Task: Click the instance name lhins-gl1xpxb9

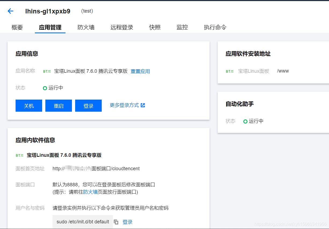Action: [x=48, y=11]
